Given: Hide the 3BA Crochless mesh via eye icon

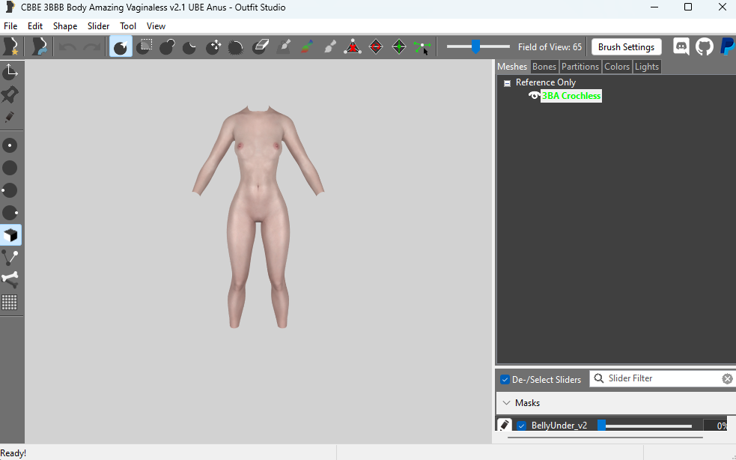Looking at the screenshot, I should (534, 95).
